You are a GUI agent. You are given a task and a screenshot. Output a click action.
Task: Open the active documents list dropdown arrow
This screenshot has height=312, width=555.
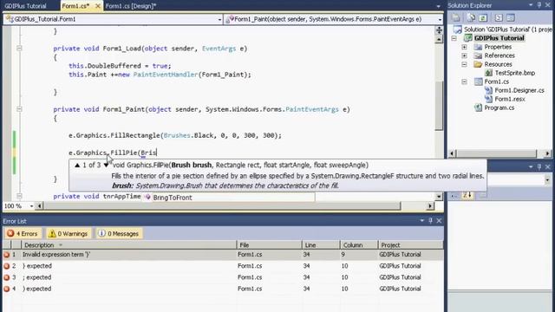click(x=438, y=6)
